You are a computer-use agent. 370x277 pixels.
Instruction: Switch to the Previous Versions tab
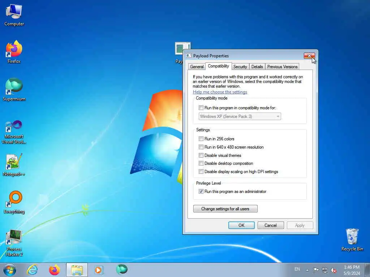[x=282, y=67]
